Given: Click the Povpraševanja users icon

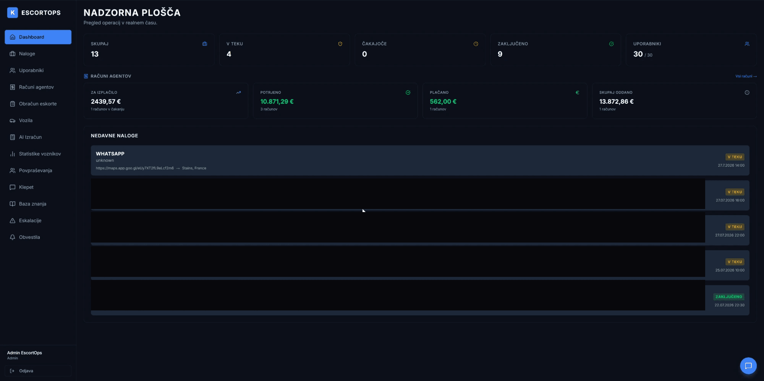Looking at the screenshot, I should tap(13, 170).
